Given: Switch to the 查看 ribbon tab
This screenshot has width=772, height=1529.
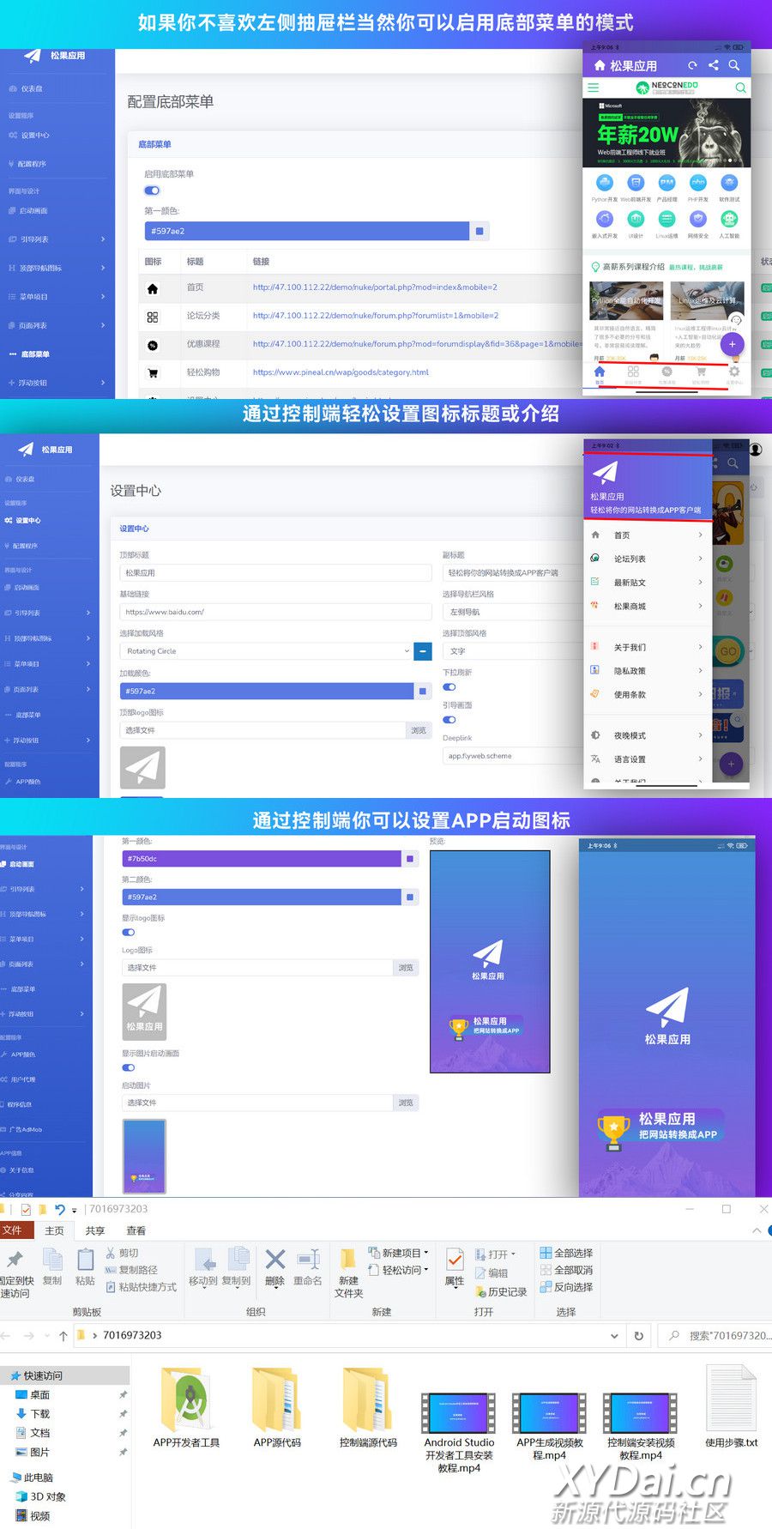Looking at the screenshot, I should pos(136,1230).
